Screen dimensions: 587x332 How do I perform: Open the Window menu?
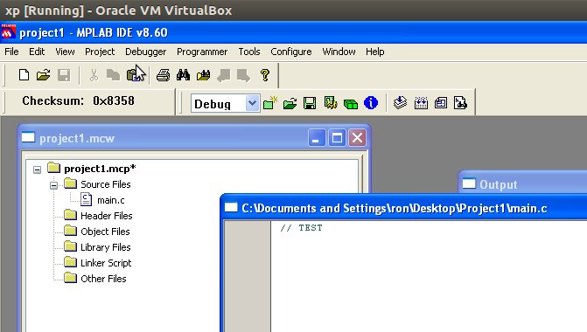point(339,52)
